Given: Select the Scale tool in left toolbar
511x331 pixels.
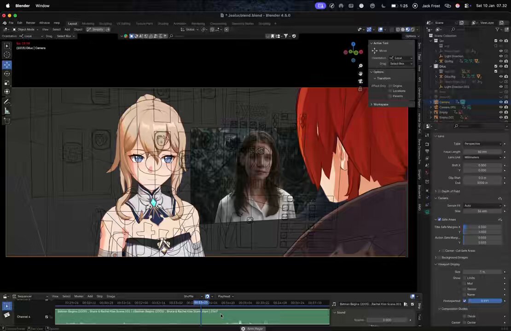Looking at the screenshot, I should (7, 83).
